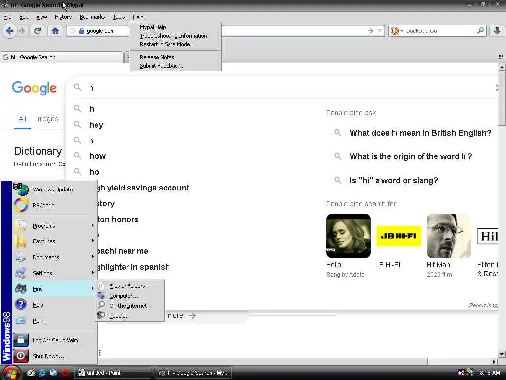Screen dimensions: 506x380
Task: Expand the Settings submenu
Action: tap(54, 273)
